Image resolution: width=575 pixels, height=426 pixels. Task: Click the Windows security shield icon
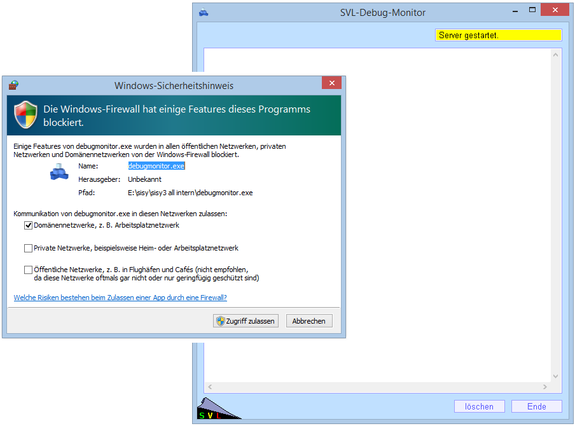click(26, 114)
